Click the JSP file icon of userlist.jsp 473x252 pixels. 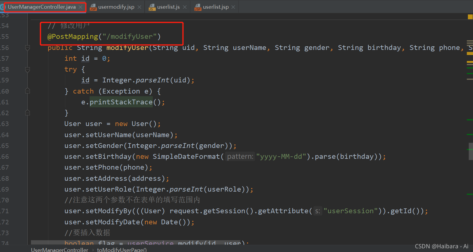198,7
